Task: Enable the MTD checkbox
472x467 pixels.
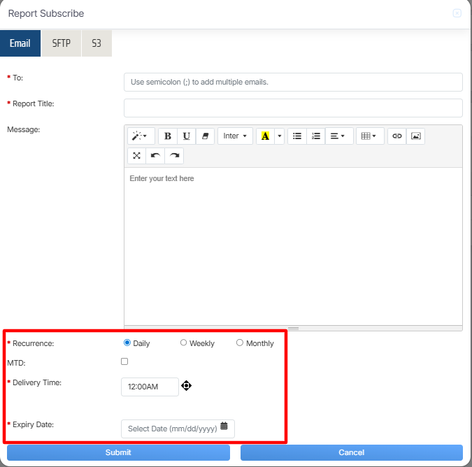Action: click(124, 361)
